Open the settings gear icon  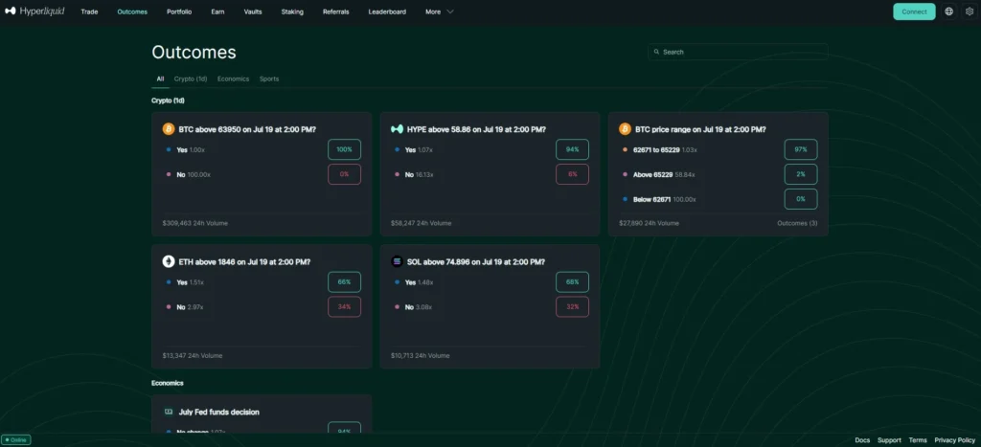(970, 11)
